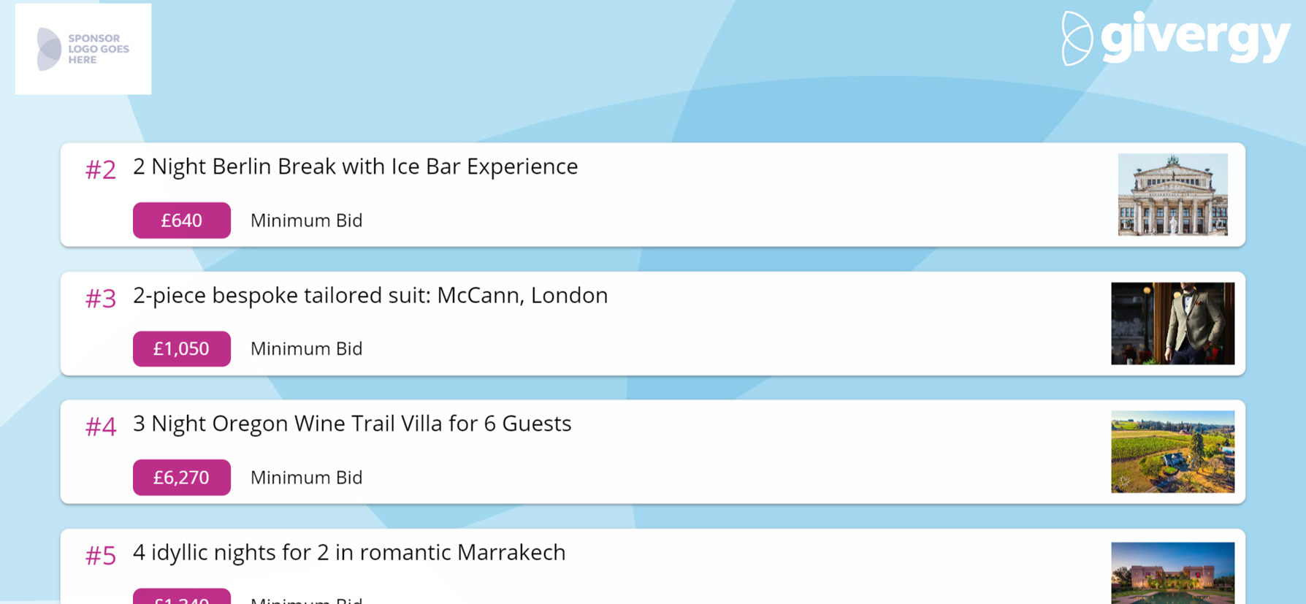Screen dimensions: 1306x604
Task: Click the £1,050 bid badge
Action: click(181, 349)
